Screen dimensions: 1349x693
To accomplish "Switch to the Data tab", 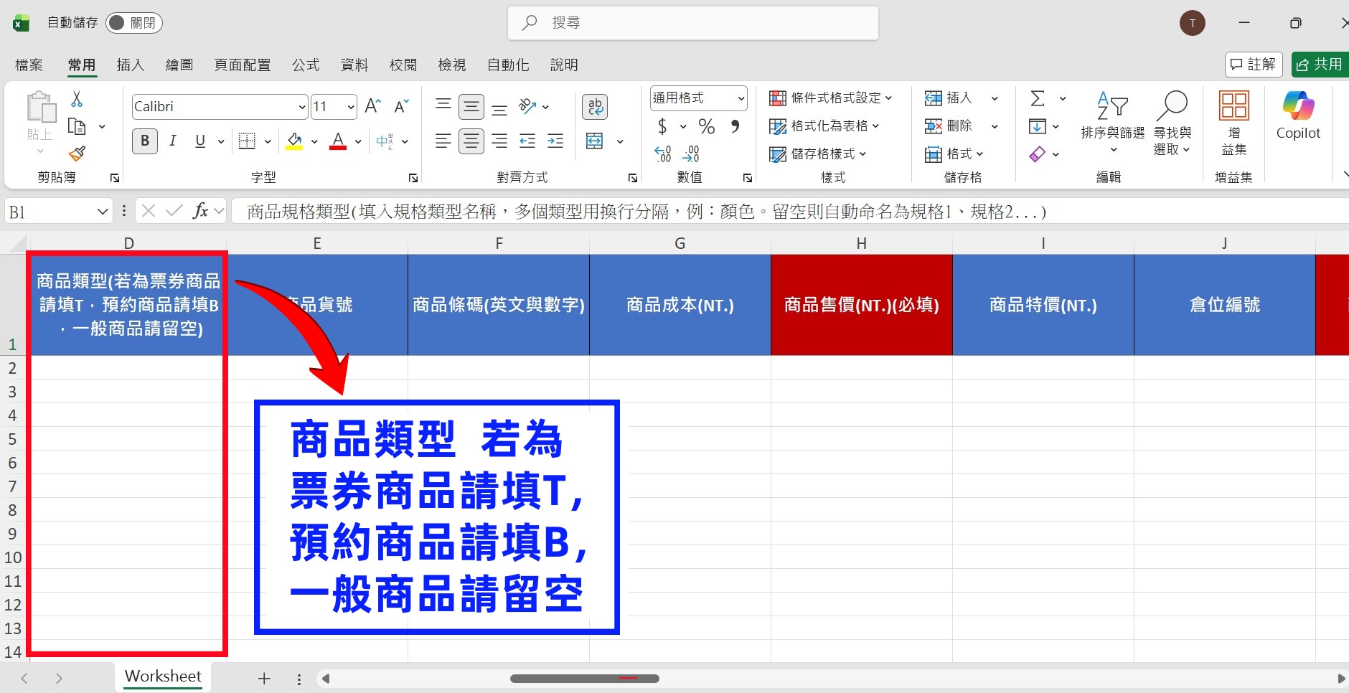I will [354, 65].
